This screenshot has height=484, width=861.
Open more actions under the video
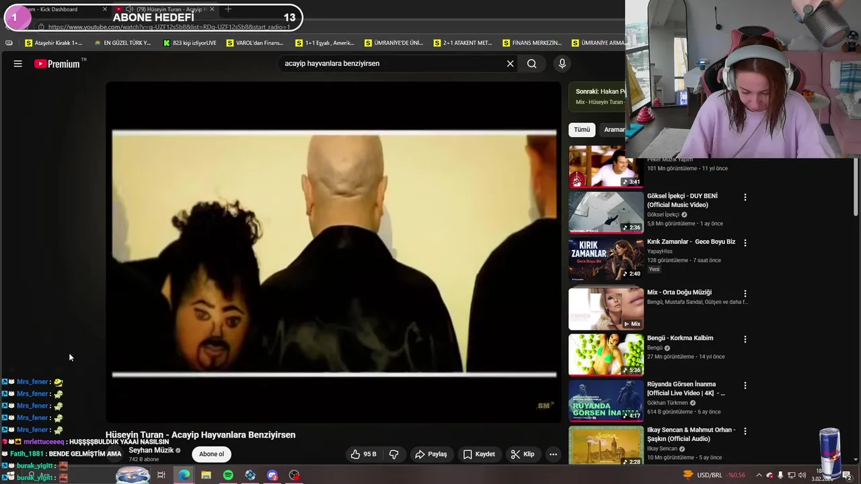tap(553, 454)
